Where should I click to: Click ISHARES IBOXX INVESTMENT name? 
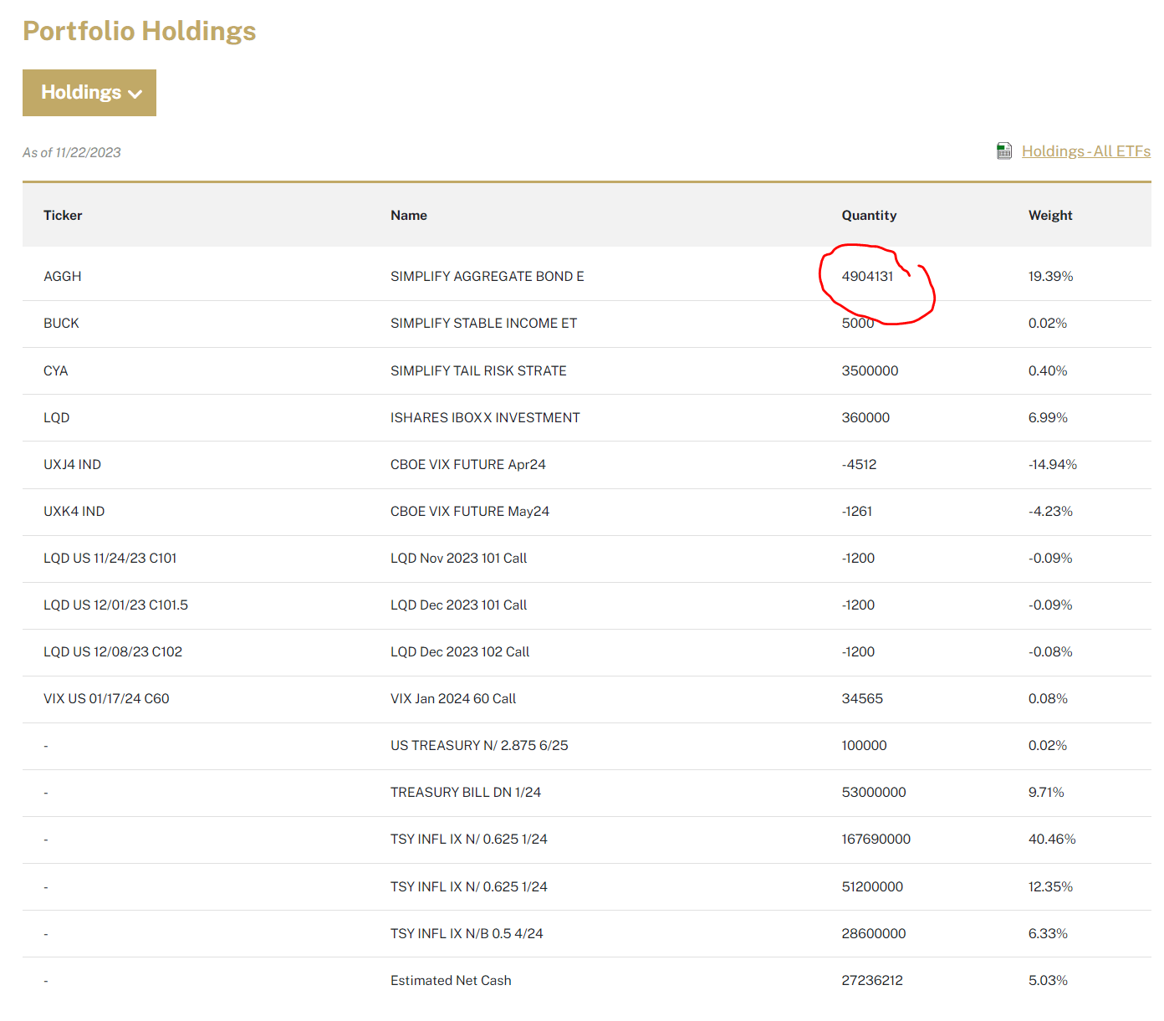tap(485, 417)
